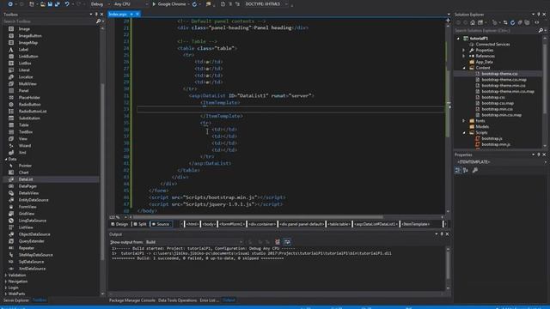The width and height of the screenshot is (550, 309).
Task: Select the TextBox control in the Toolbox
Action: (25, 132)
